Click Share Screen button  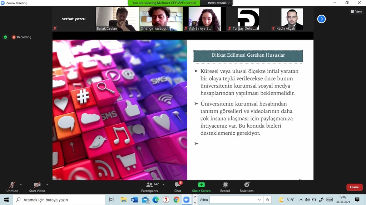click(201, 187)
